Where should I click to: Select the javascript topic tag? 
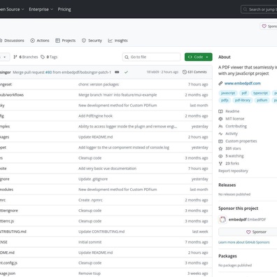[228, 93]
